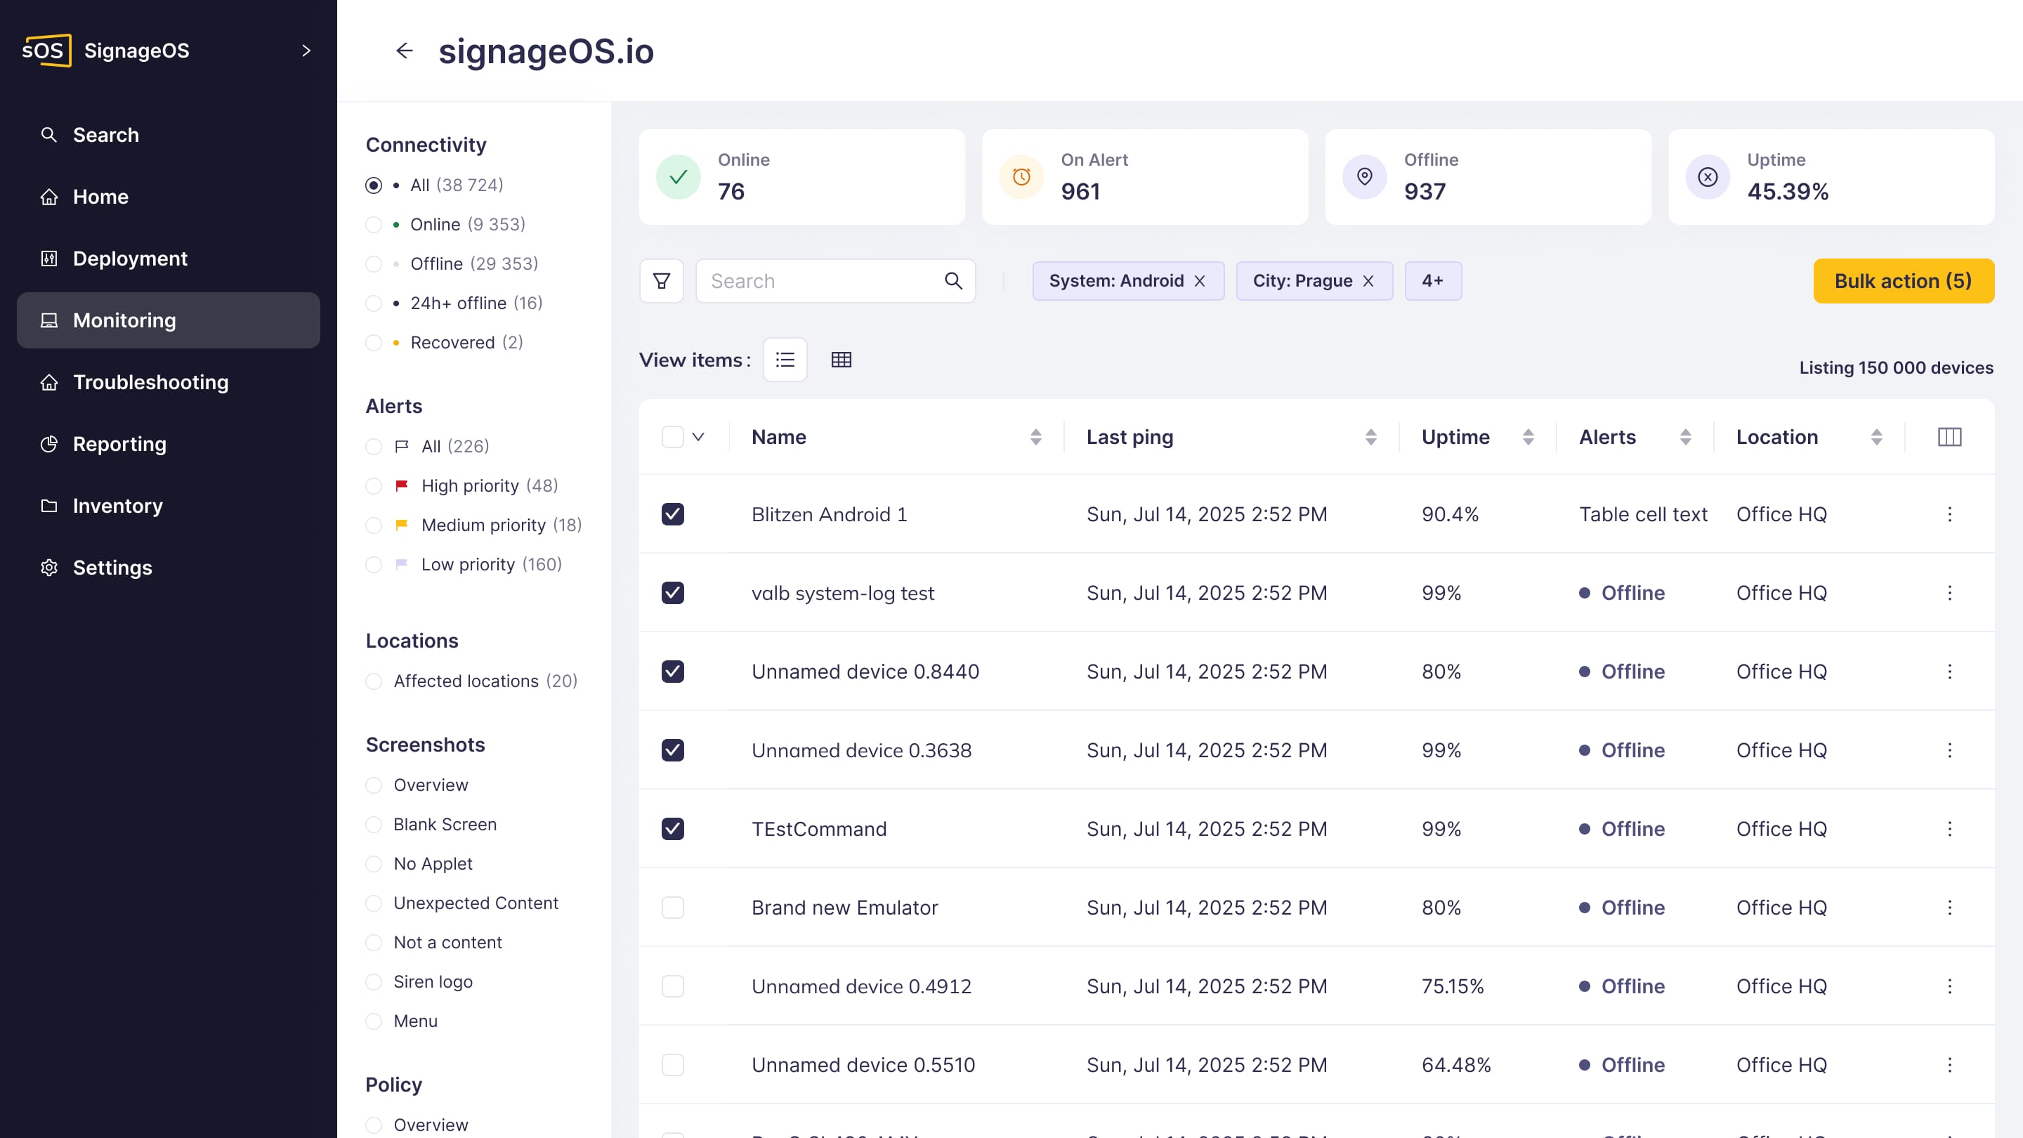
Task: Go to Troubleshooting in the sidebar
Action: 150,382
